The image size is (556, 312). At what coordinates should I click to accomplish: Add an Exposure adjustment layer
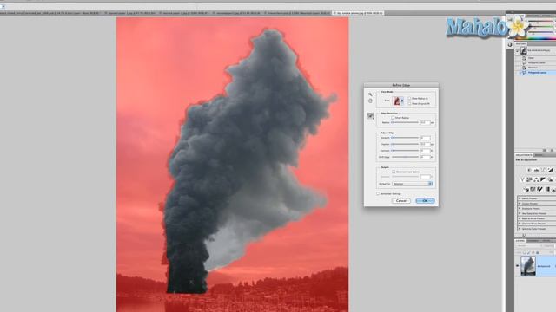point(550,170)
